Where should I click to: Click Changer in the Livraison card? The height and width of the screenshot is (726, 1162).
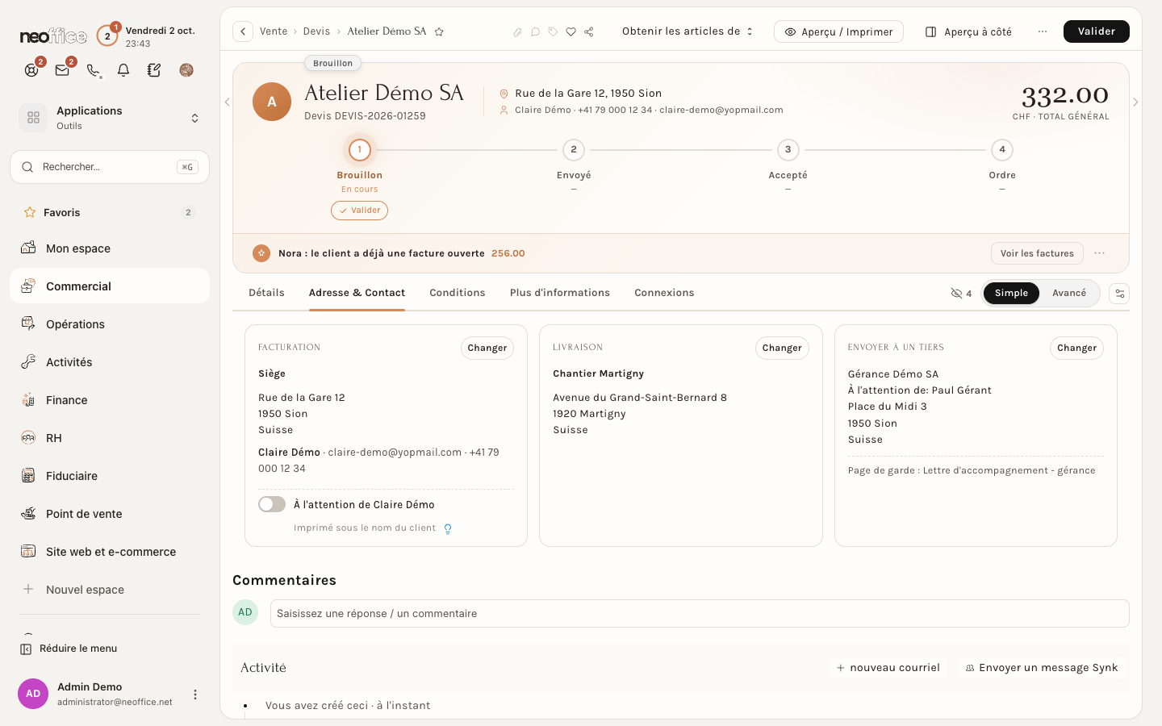(782, 348)
